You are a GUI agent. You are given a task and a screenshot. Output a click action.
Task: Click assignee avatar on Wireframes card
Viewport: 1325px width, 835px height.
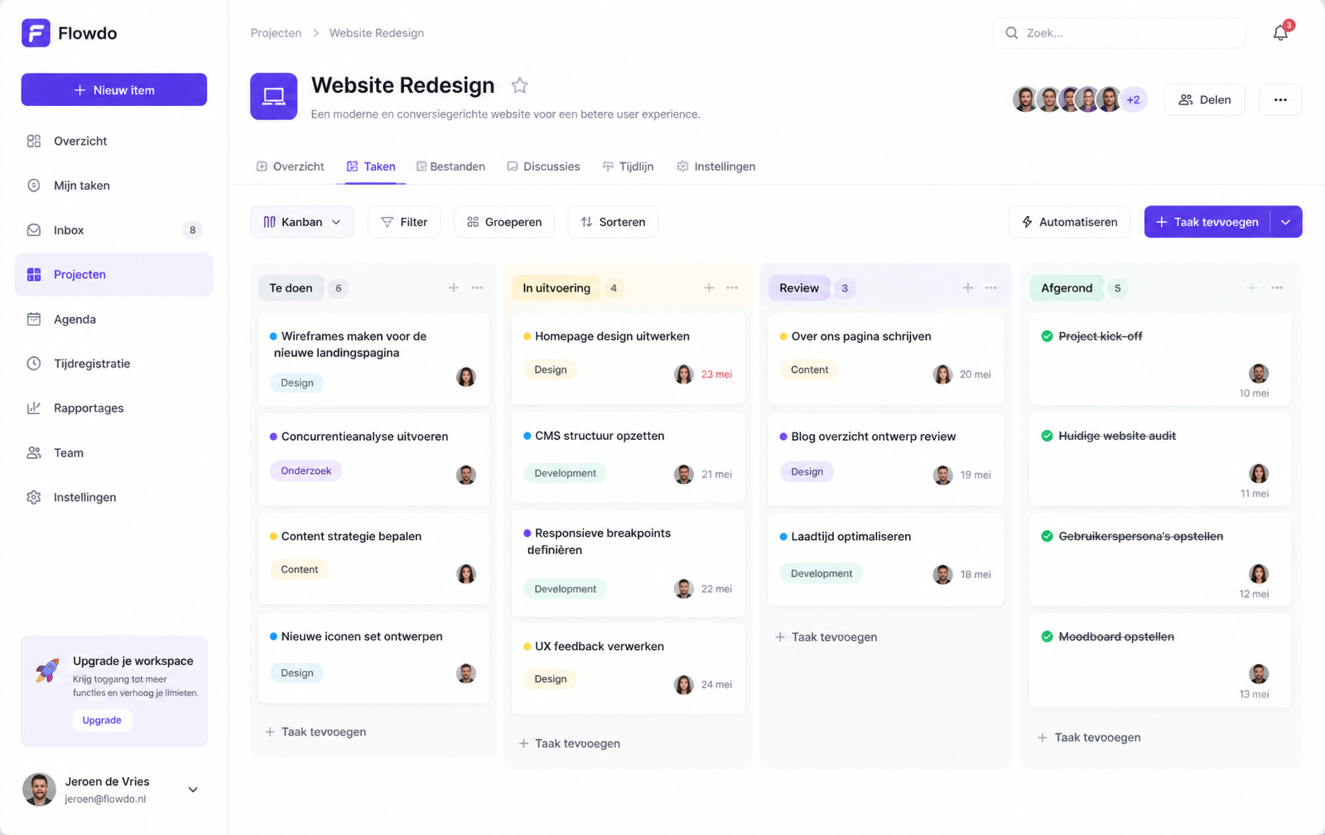point(466,377)
